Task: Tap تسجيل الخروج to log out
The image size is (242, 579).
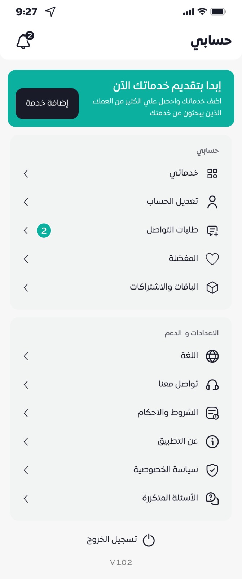Action: pyautogui.click(x=120, y=540)
